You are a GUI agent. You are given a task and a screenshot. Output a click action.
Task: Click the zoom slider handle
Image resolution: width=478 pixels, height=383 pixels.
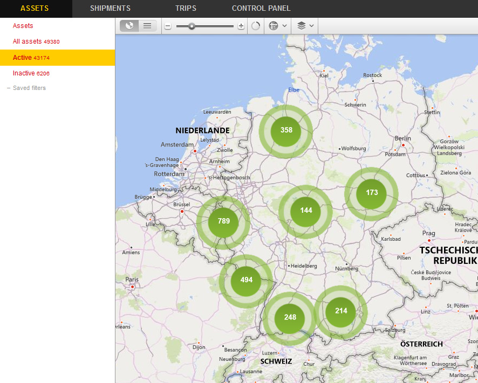(192, 26)
